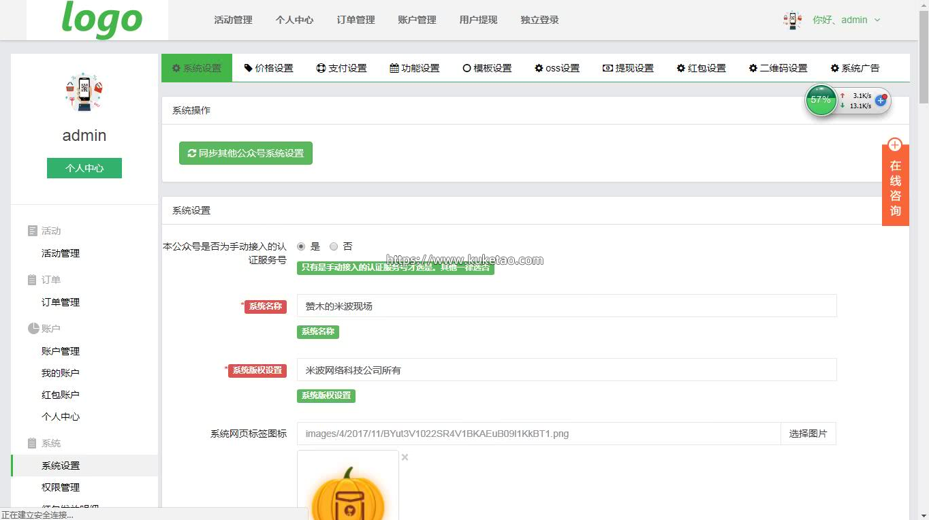929x520 pixels.
Task: Select the 否 radio button
Action: coord(334,246)
